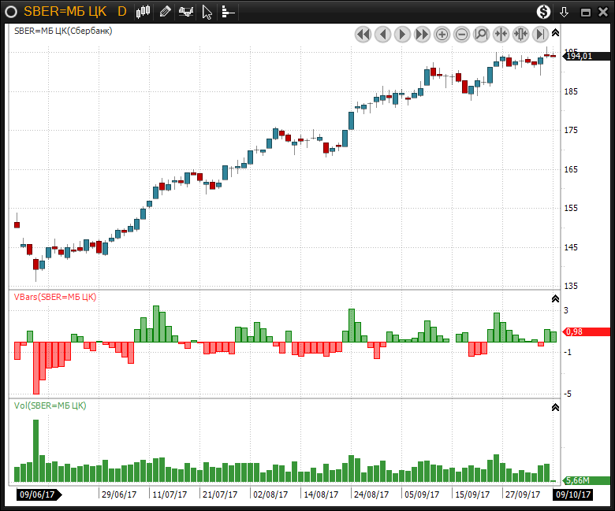This screenshot has height=511, width=615.
Task: Zoom in with the plus button
Action: [442, 34]
